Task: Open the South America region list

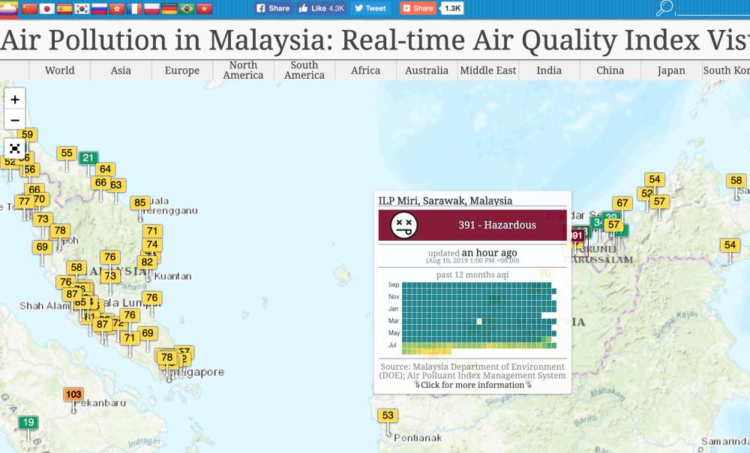Action: [303, 70]
